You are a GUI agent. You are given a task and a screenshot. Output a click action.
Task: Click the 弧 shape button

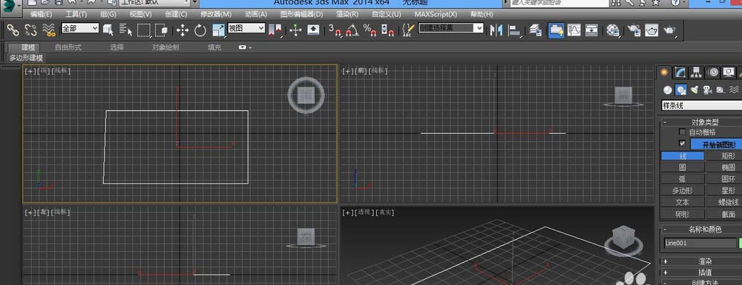click(x=683, y=179)
